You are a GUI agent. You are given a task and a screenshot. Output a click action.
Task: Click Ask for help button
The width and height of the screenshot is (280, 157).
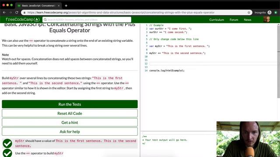tap(70, 132)
